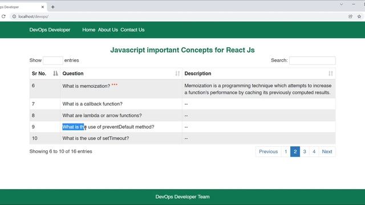Click the Description column header
The width and height of the screenshot is (365, 205).
click(x=258, y=73)
